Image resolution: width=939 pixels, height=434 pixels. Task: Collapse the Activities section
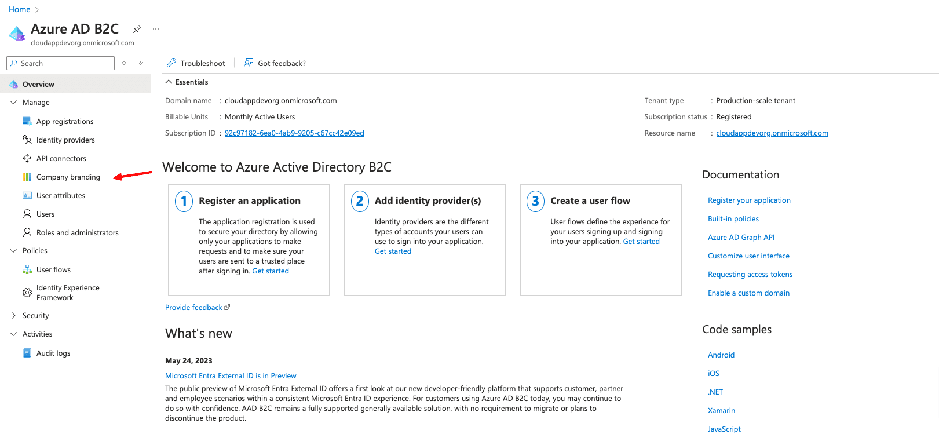point(14,334)
